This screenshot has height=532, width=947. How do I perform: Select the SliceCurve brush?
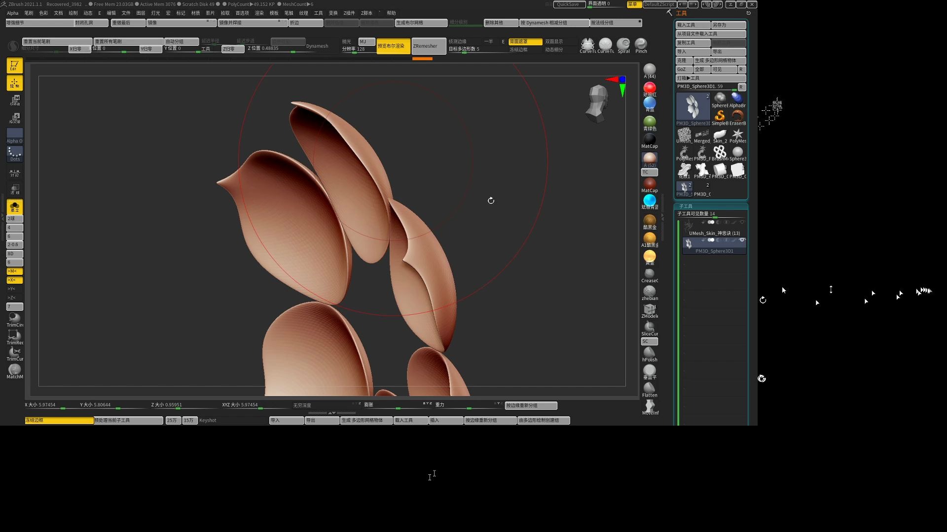[650, 329]
